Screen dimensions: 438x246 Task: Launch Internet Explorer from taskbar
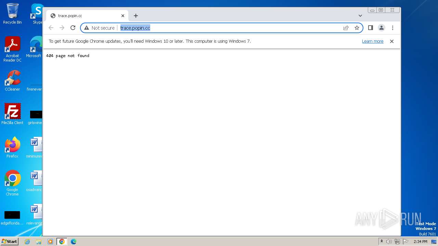[27, 242]
